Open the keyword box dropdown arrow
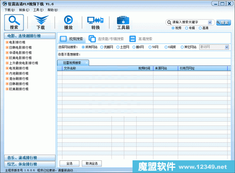The height and width of the screenshot is (173, 235). pyautogui.click(x=210, y=23)
